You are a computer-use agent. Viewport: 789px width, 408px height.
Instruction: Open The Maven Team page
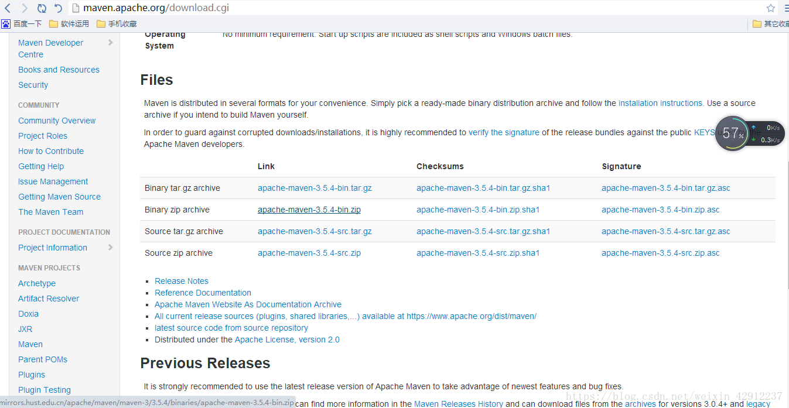click(x=50, y=212)
